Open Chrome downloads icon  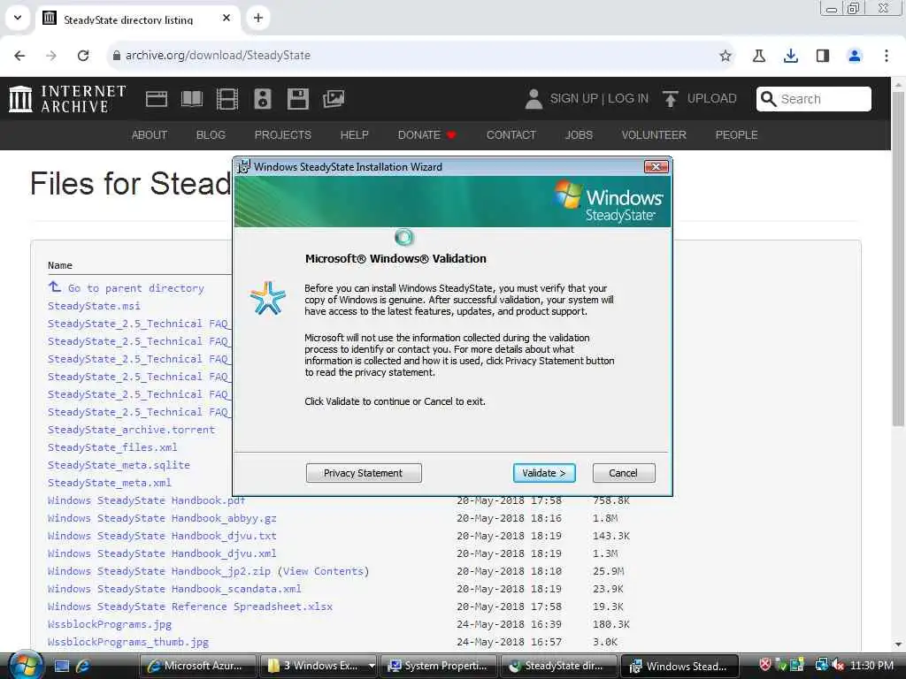790,56
